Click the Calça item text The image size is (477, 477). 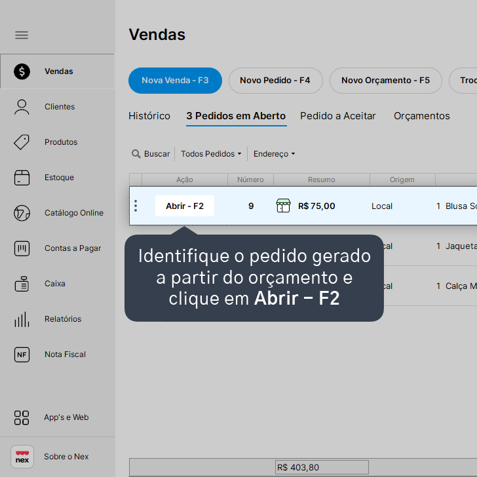461,286
